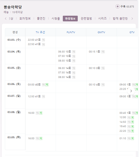
Task: Open the 관련앨범 tab
Action: click(86, 19)
